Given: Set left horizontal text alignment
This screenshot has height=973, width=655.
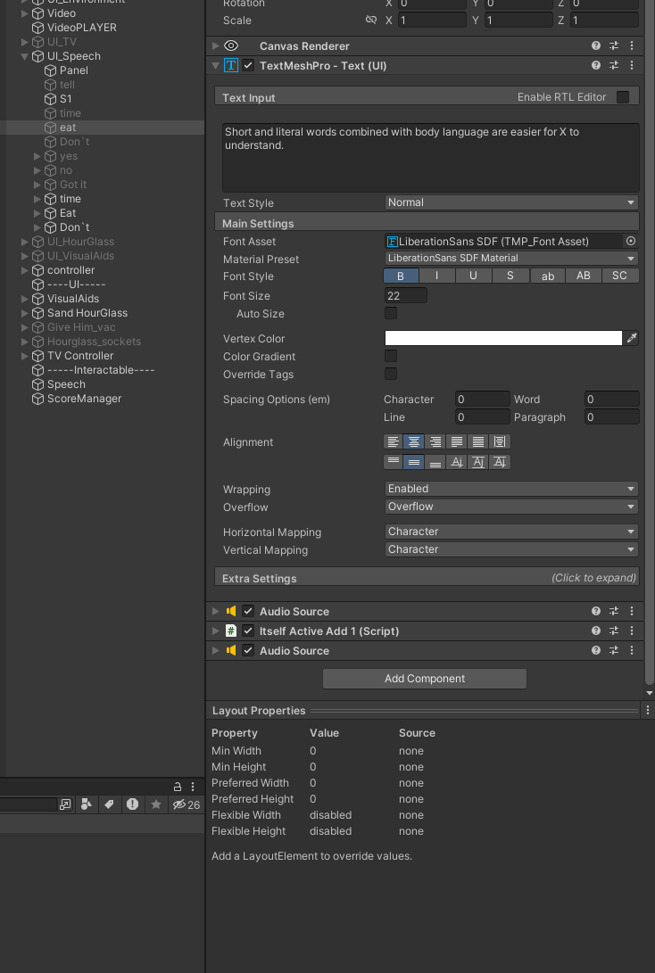Looking at the screenshot, I should (393, 441).
